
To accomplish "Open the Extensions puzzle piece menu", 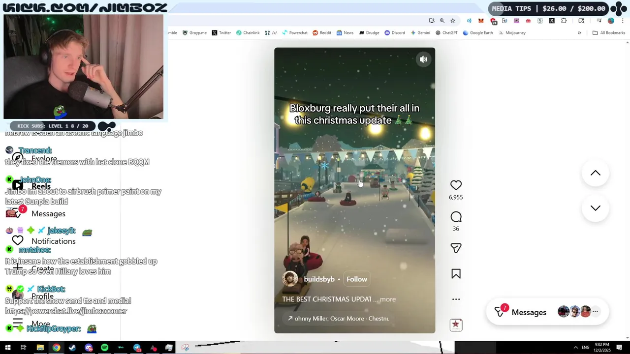I will 564,21.
